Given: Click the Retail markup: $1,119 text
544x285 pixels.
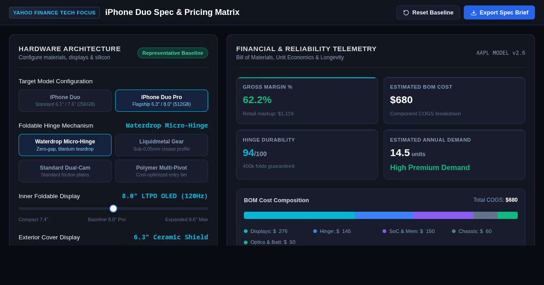Looking at the screenshot, I should pyautogui.click(x=268, y=114).
